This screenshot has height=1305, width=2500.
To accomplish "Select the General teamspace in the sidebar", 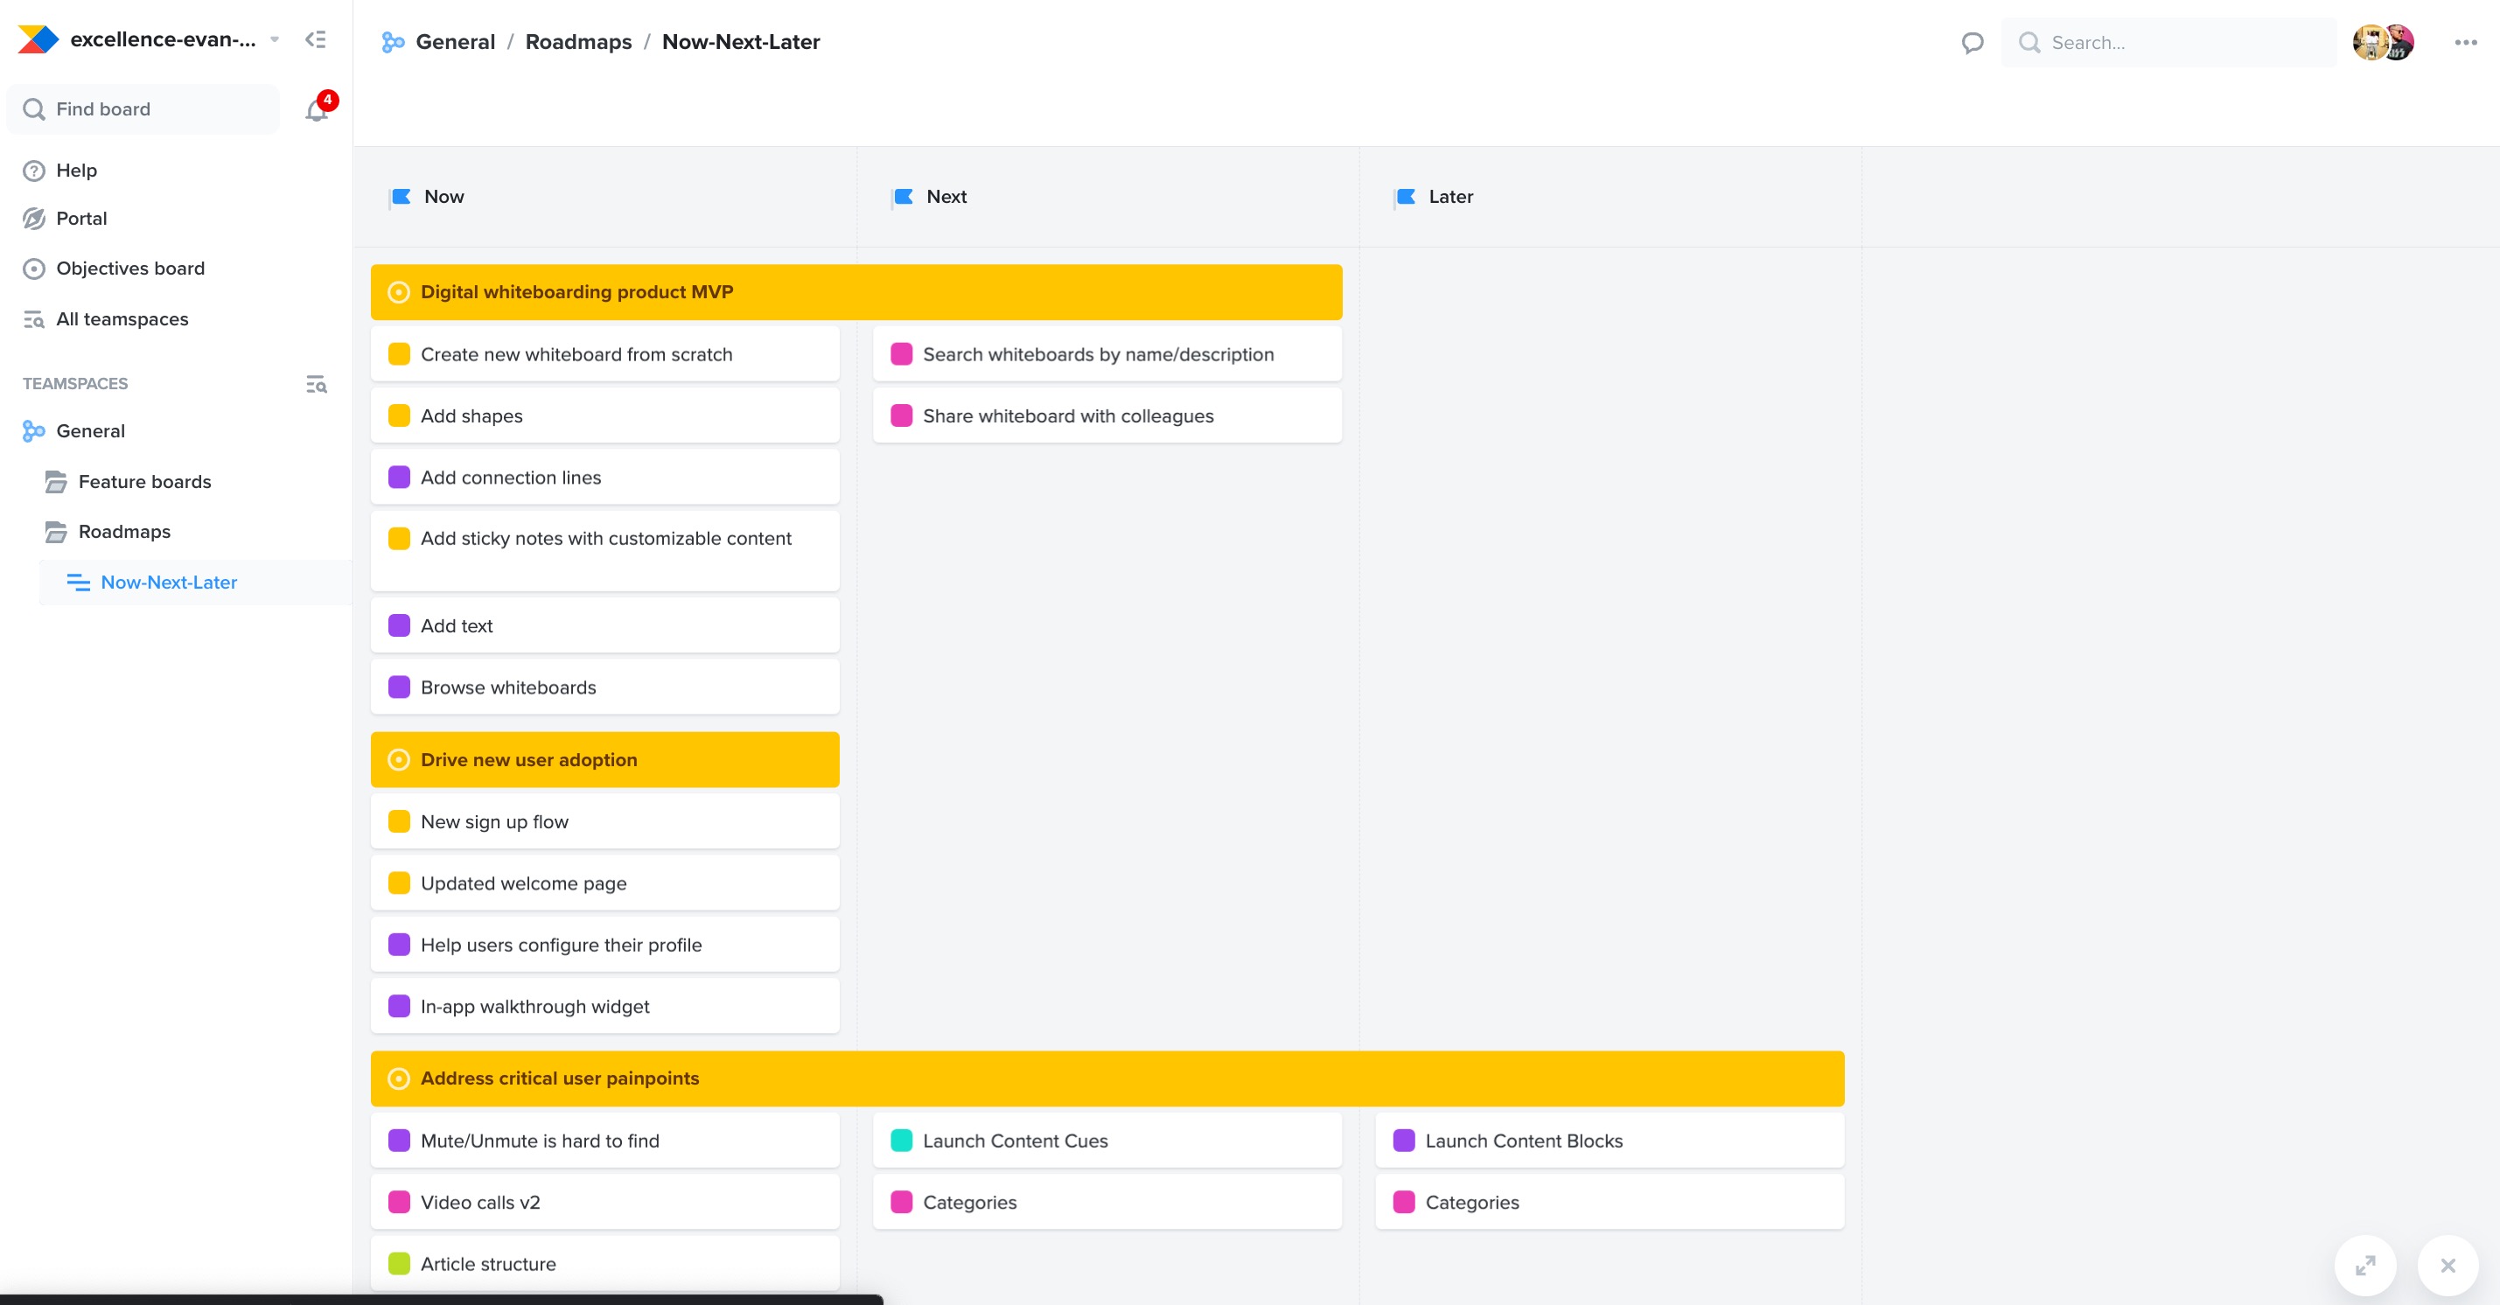I will (90, 431).
